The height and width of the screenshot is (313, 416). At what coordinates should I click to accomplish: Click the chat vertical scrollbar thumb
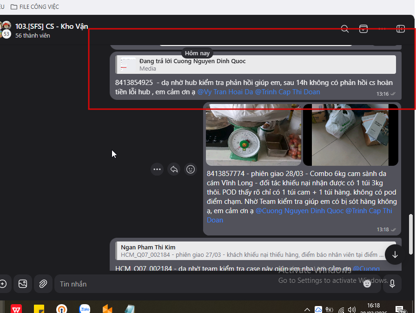tap(411, 234)
